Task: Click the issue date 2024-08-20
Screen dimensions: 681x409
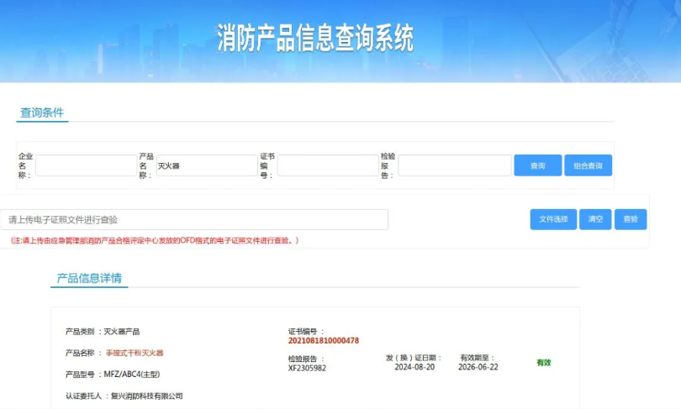Action: pos(414,367)
